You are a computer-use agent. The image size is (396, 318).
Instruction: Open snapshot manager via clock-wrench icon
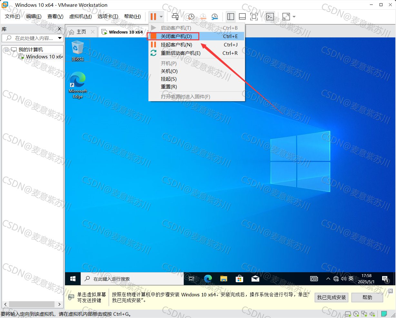214,16
